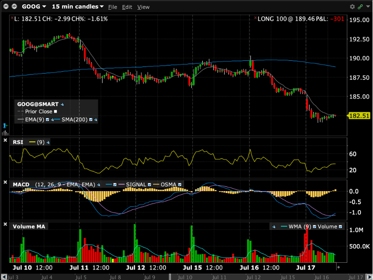The width and height of the screenshot is (373, 280).
Task: Click the timeline scrollbar right arrow
Action: tap(369, 277)
